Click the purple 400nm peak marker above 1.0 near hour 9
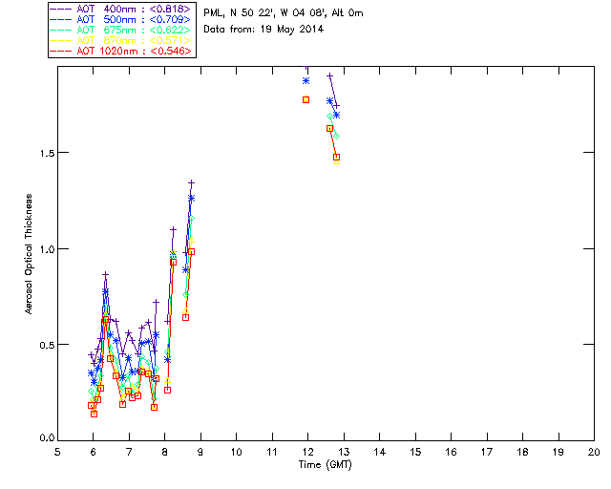This screenshot has height=489, width=611. [x=191, y=182]
